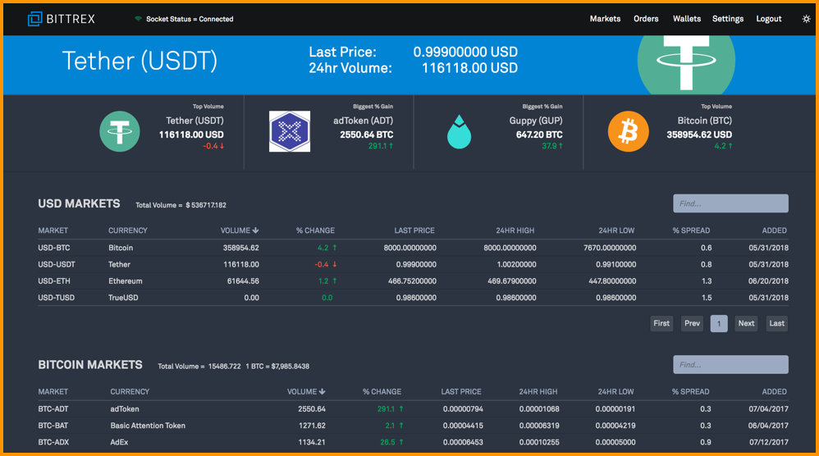Sort USD markets by % Spread header
The width and height of the screenshot is (819, 456).
click(691, 230)
